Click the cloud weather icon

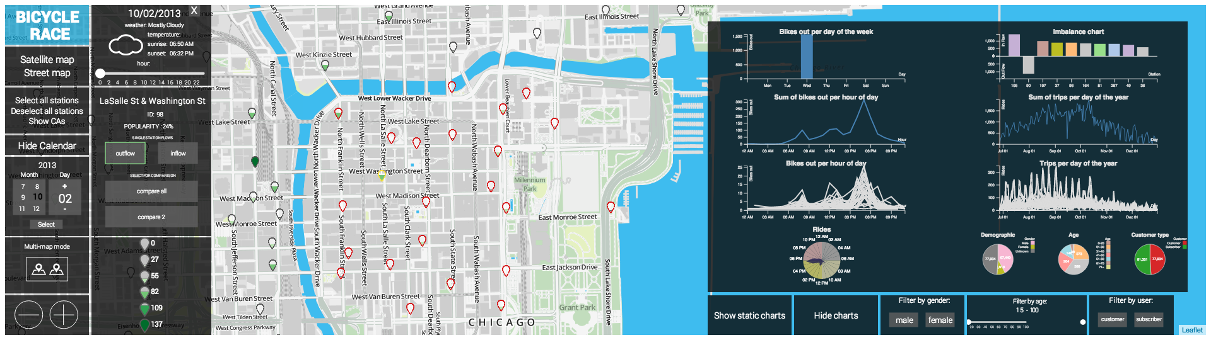tap(126, 45)
